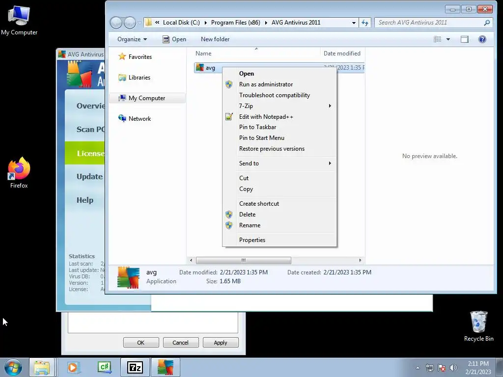Click the Explorer forward arrow button
Screen dimensions: 503x377
click(130, 23)
